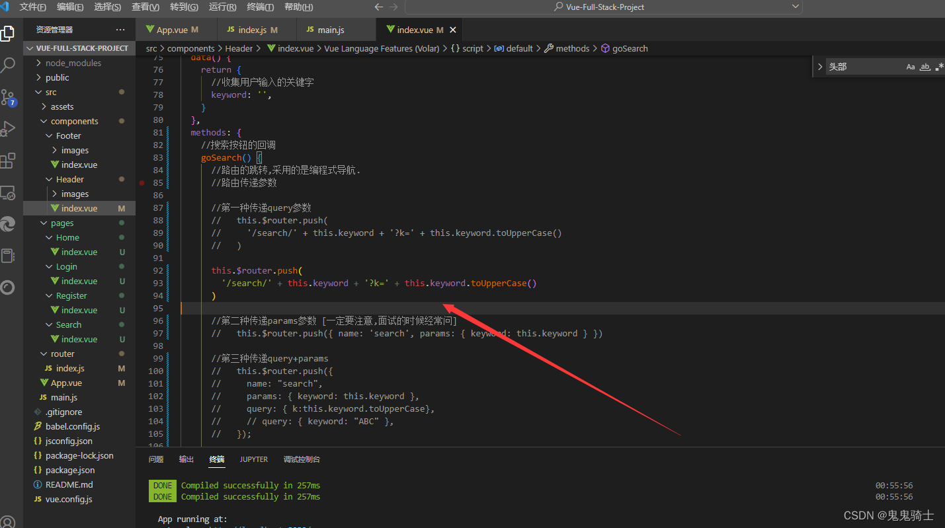The height and width of the screenshot is (528, 945).
Task: Open command center search Vue-Full-Stack-Project
Action: (x=604, y=7)
